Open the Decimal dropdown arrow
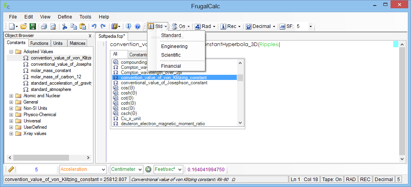 274,26
